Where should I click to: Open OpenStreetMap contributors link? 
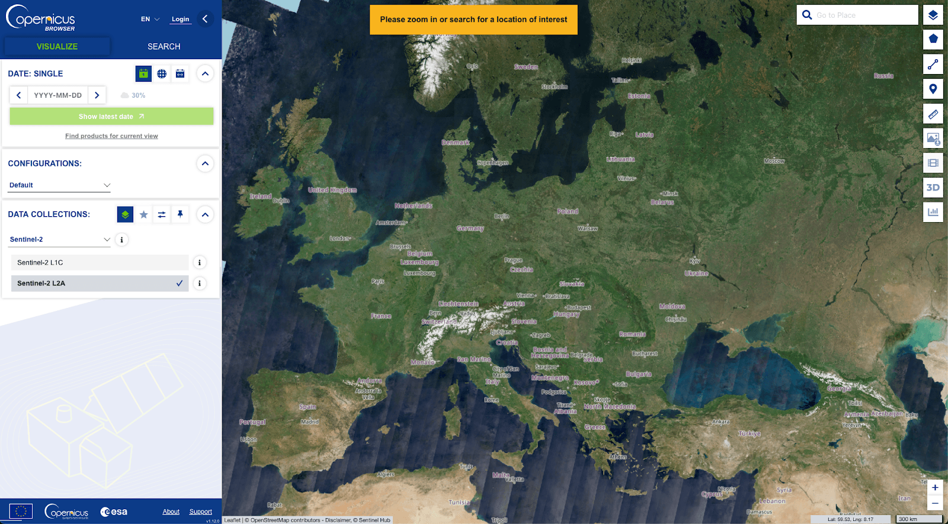(285, 520)
